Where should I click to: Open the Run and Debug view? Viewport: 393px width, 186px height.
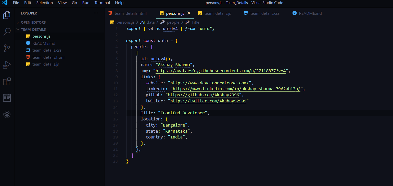(7, 65)
